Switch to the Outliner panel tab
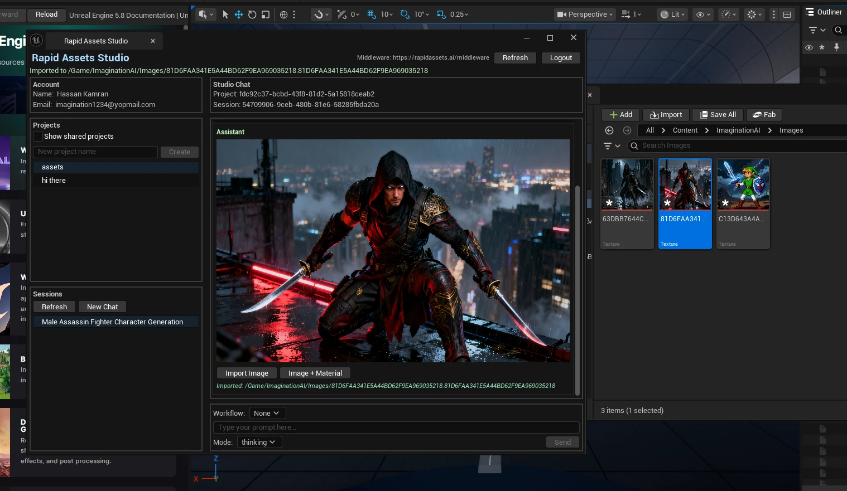The height and width of the screenshot is (491, 847). point(824,12)
